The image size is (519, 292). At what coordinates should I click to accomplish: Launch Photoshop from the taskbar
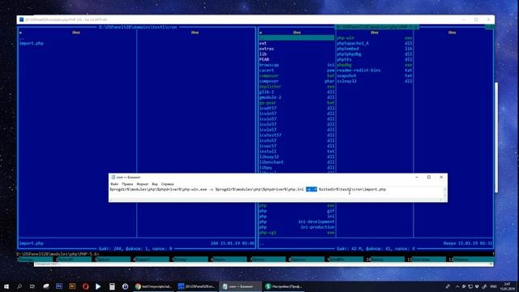coord(59,286)
